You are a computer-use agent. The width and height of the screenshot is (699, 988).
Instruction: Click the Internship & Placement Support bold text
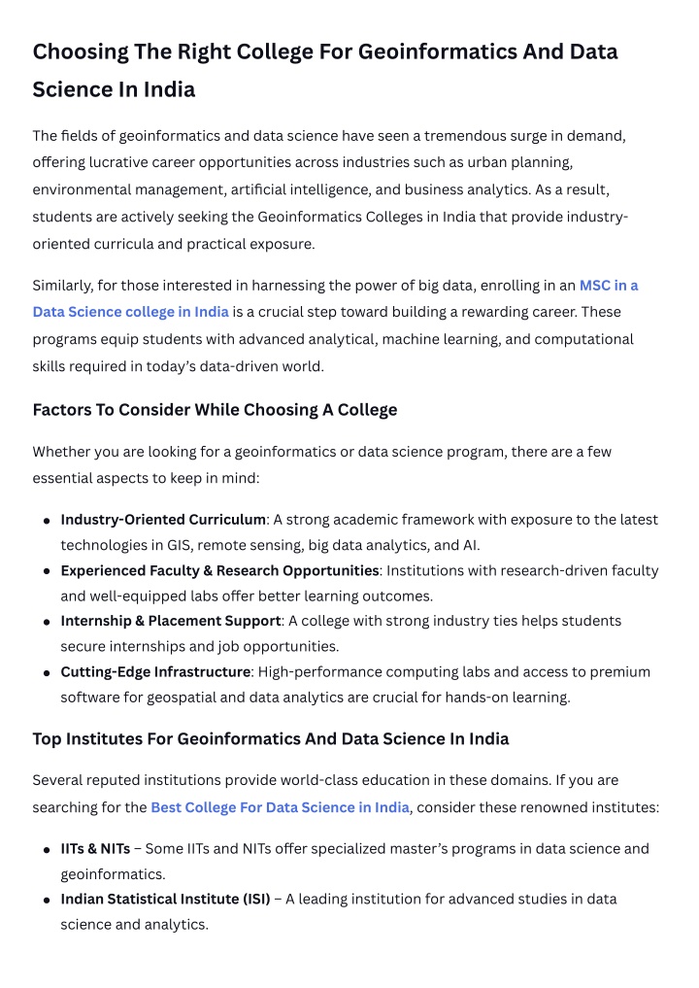tap(171, 621)
